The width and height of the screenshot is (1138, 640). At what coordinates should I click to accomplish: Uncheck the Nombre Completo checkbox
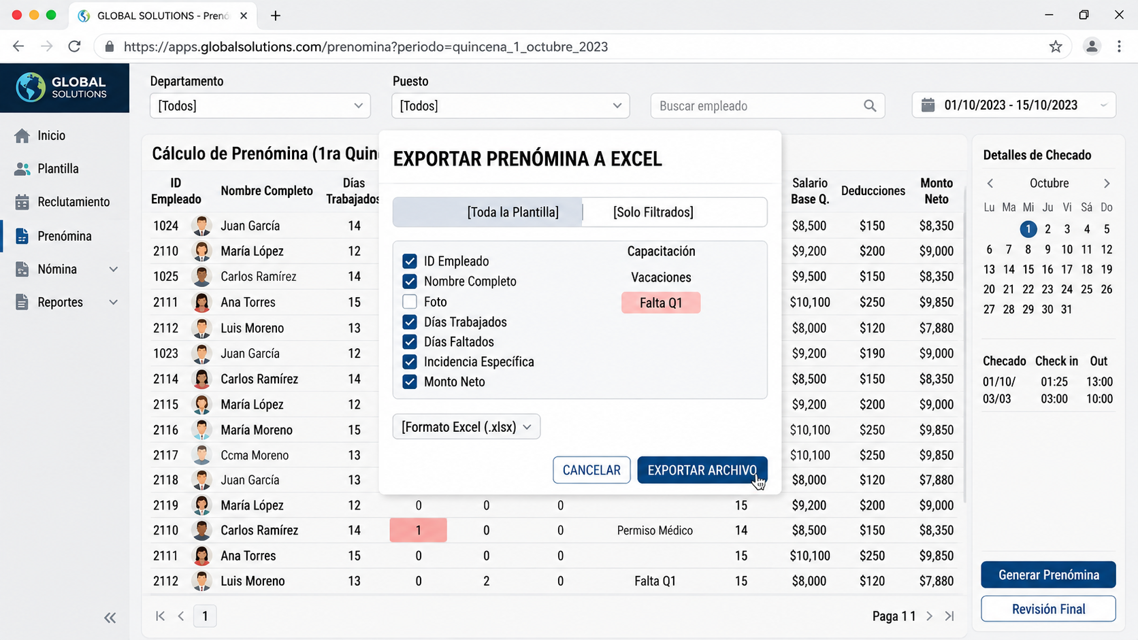tap(410, 282)
